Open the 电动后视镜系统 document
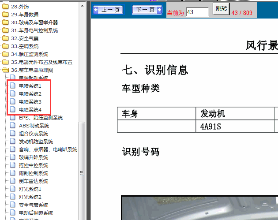The height and width of the screenshot is (220, 278). pos(36,213)
